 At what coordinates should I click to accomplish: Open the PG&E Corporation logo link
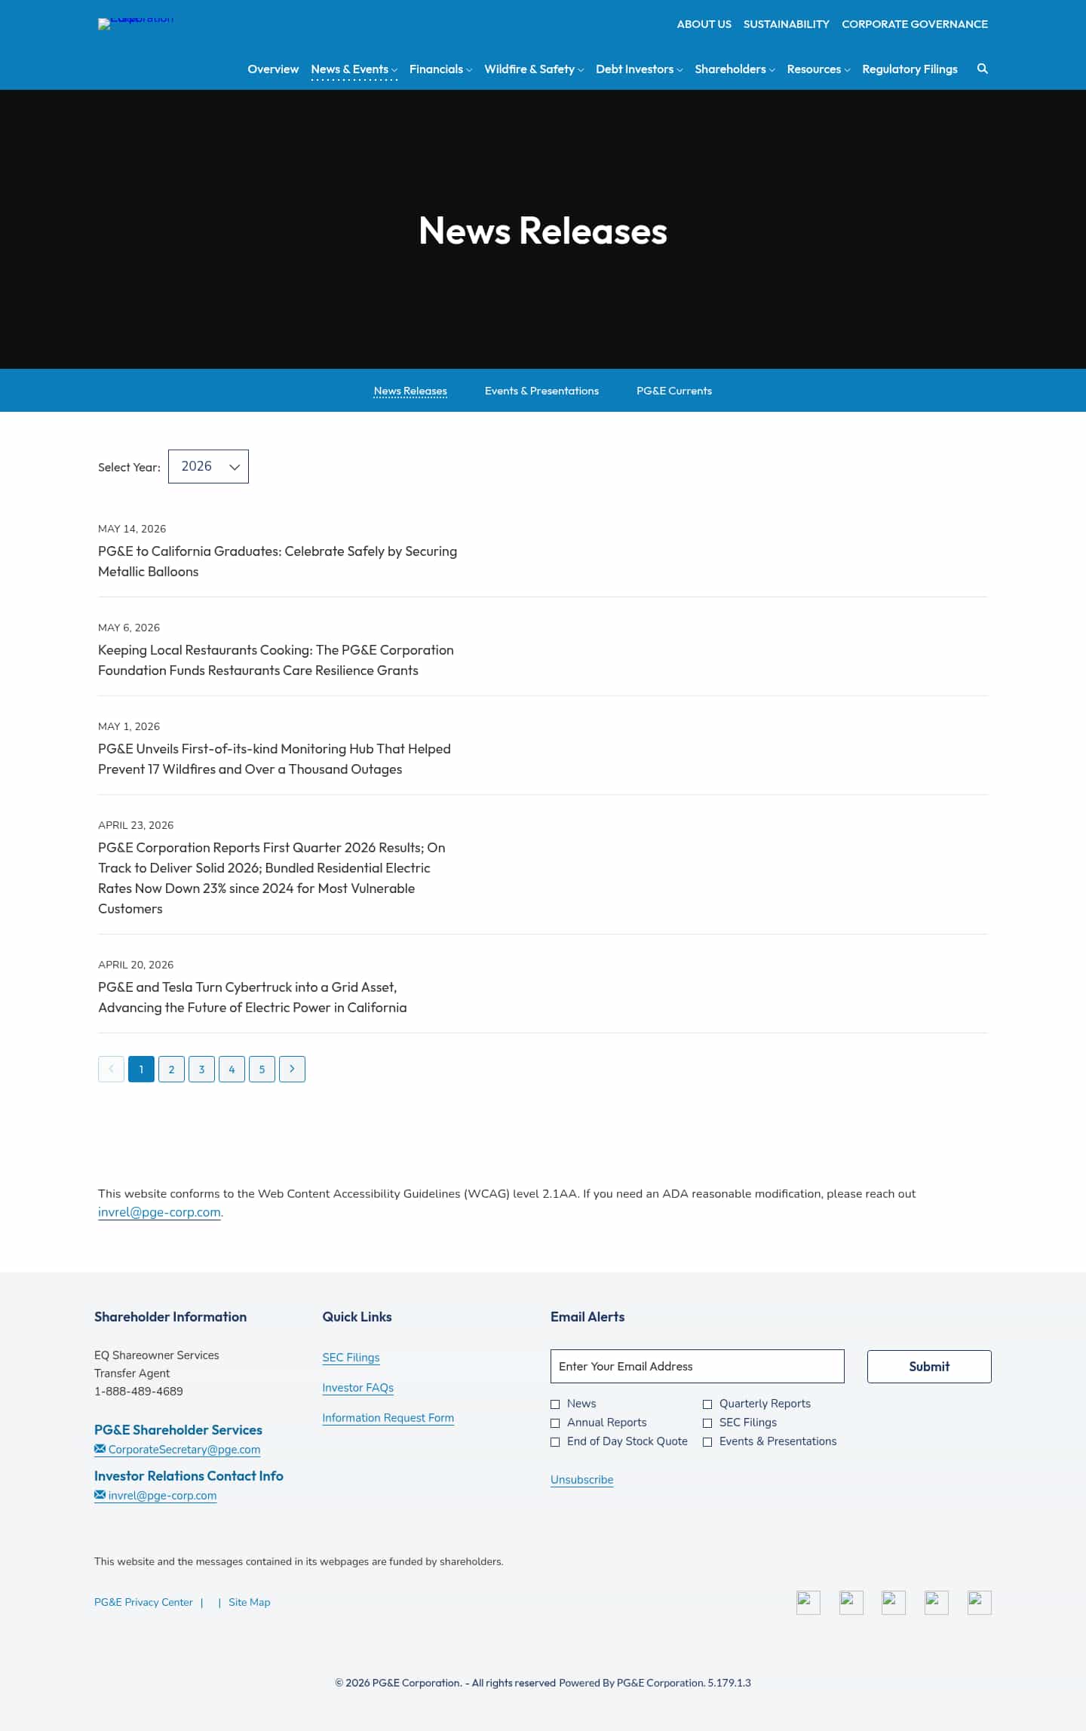(x=136, y=23)
